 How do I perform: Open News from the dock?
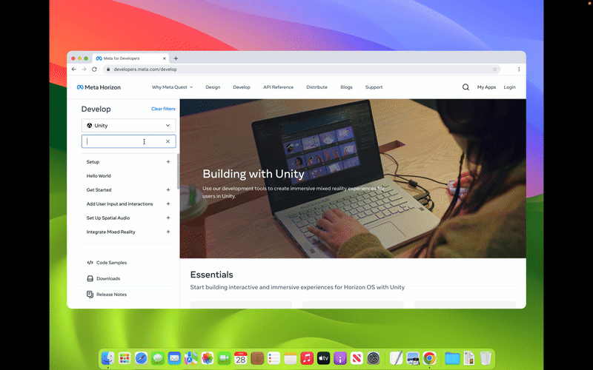point(357,358)
